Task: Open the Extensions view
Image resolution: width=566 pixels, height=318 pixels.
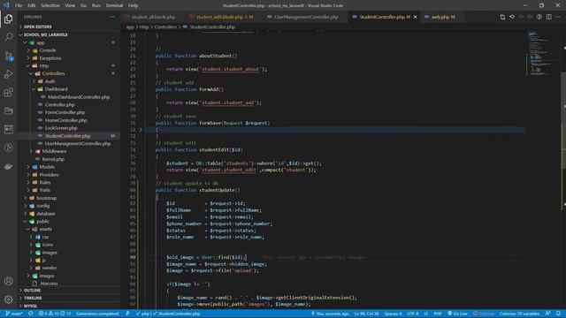Action: coord(8,93)
